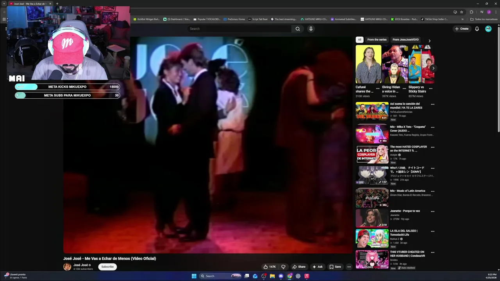Viewport: 500px width, 281px height.
Task: Expand hidden bookmarks with double chevron
Action: point(462,19)
